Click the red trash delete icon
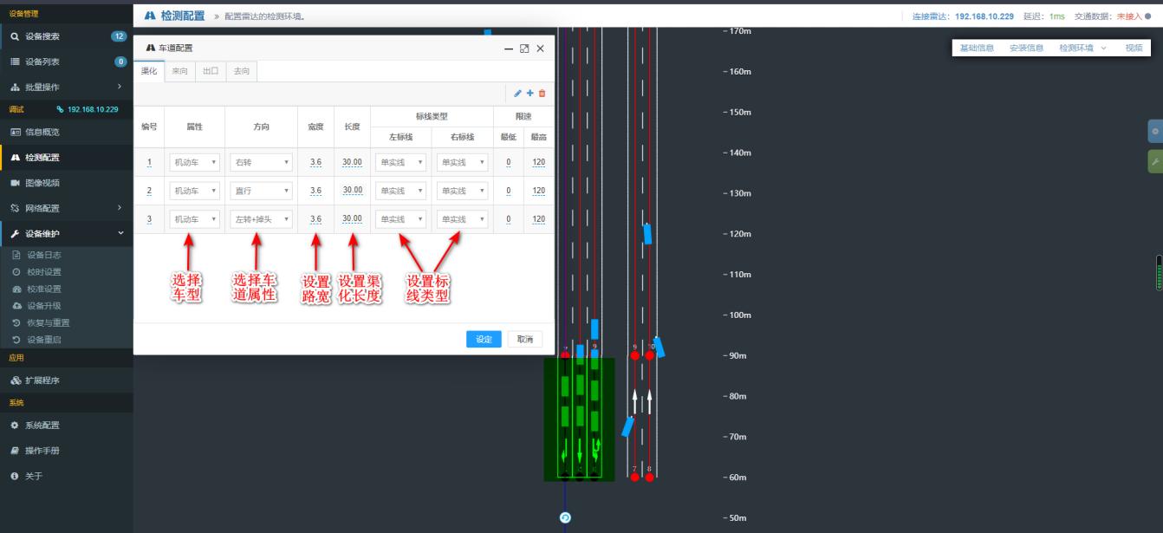1163x533 pixels. (x=543, y=94)
